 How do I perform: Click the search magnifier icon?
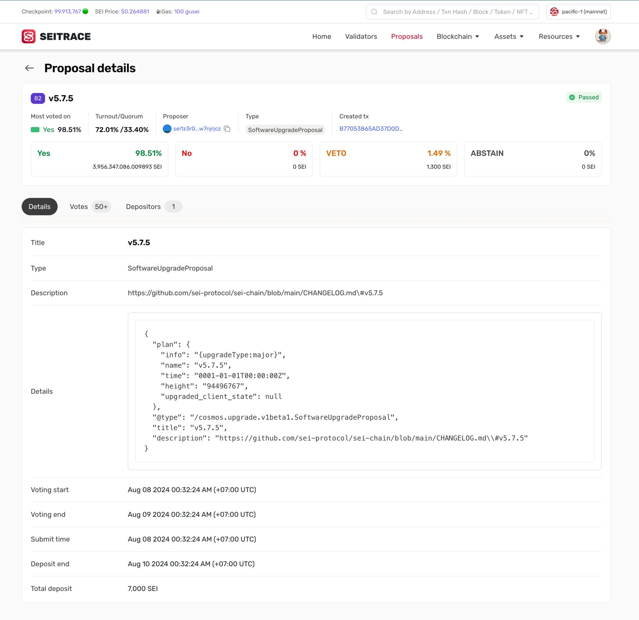(374, 12)
